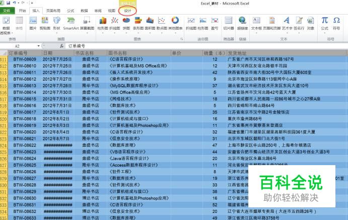The image size is (348, 220).
Task: Expand the Name Box dropdown arrow
Action: click(x=38, y=46)
